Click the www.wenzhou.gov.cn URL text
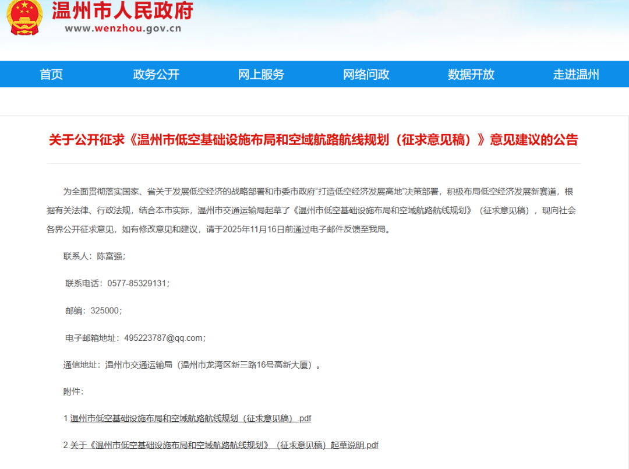Viewport: 629px width, 469px height. (123, 28)
